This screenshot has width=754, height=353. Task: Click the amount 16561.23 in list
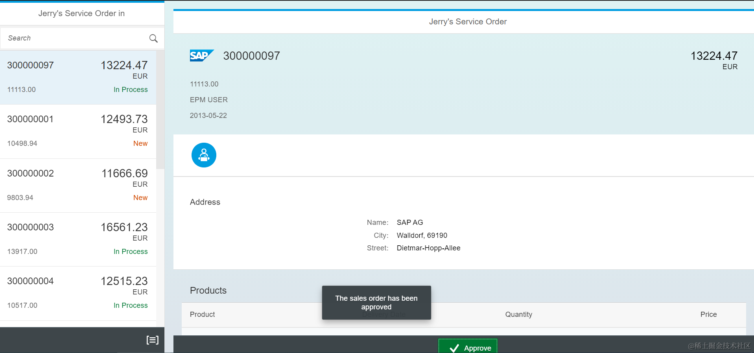(x=124, y=227)
